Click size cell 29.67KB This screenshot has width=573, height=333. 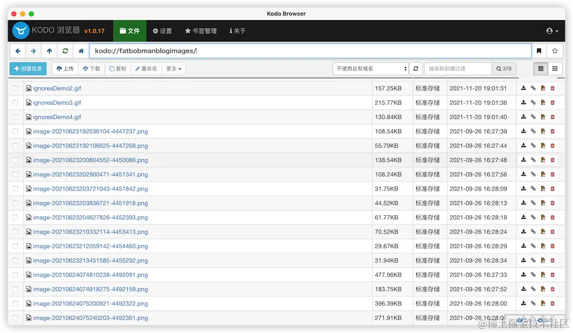pyautogui.click(x=386, y=246)
